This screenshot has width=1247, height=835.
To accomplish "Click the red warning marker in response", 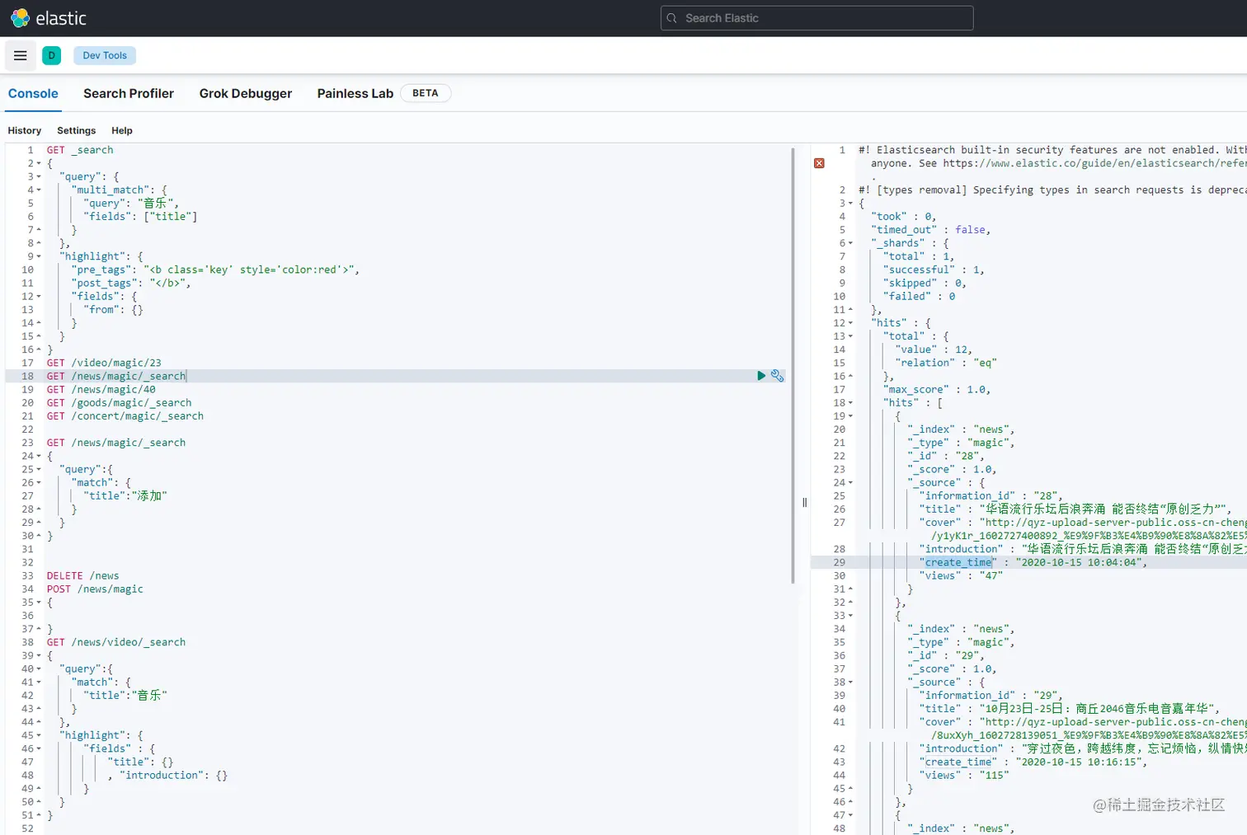I will click(x=819, y=163).
